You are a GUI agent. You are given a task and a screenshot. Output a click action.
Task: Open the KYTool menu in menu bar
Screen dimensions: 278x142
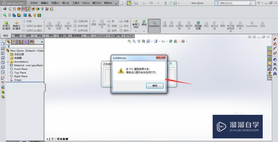pos(86,3)
